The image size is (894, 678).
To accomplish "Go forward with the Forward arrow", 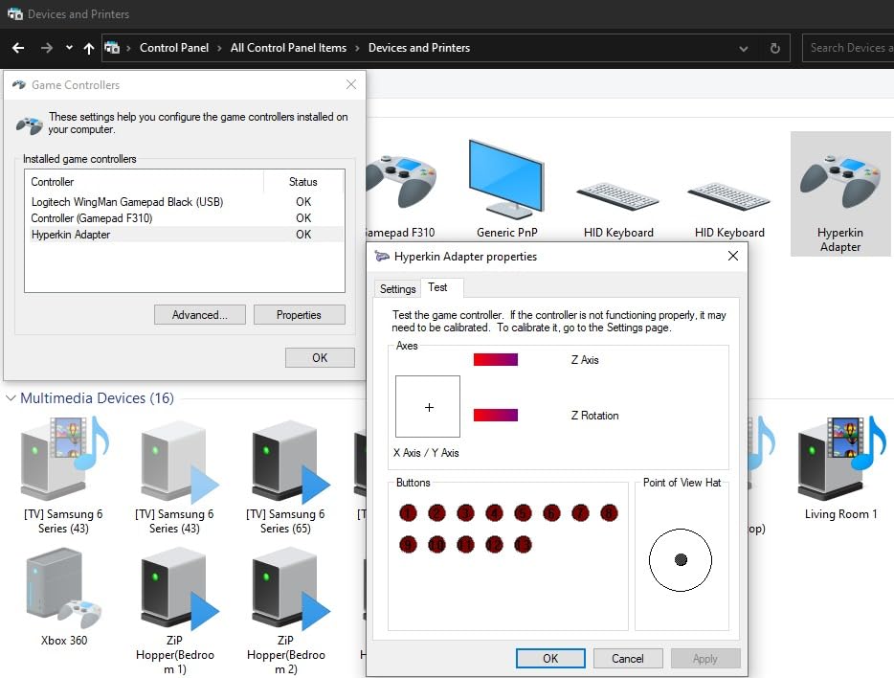I will tap(46, 48).
